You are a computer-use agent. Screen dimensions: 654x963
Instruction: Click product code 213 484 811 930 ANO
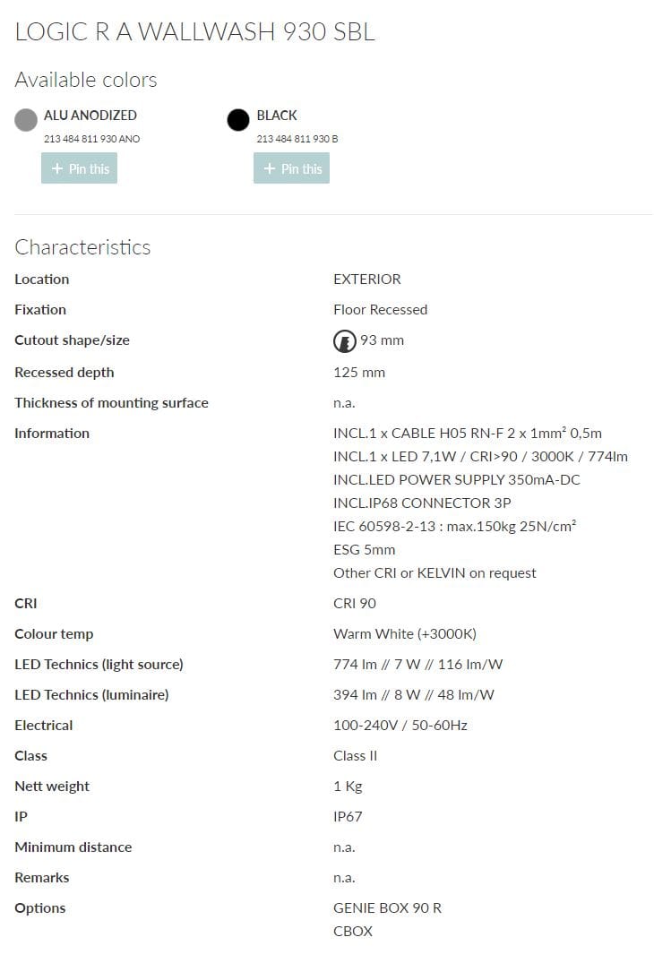[x=91, y=139]
